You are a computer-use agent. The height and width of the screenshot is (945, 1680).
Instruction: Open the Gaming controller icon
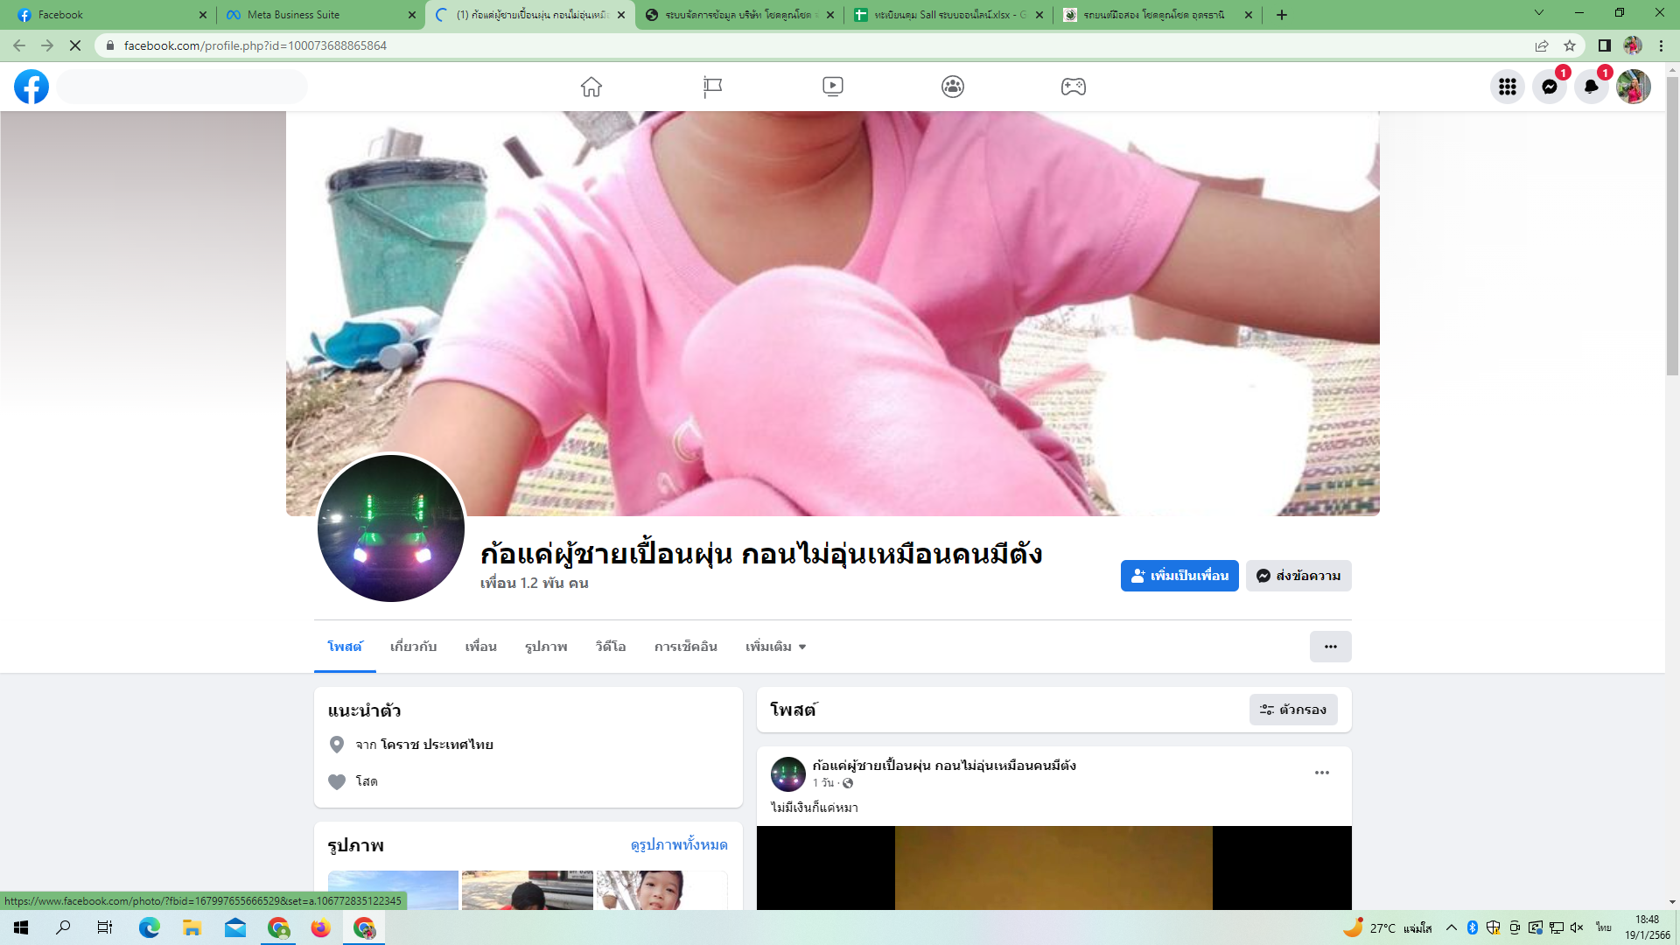point(1074,87)
